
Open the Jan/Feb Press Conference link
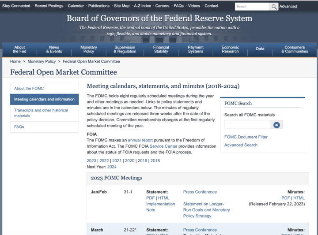tap(200, 192)
